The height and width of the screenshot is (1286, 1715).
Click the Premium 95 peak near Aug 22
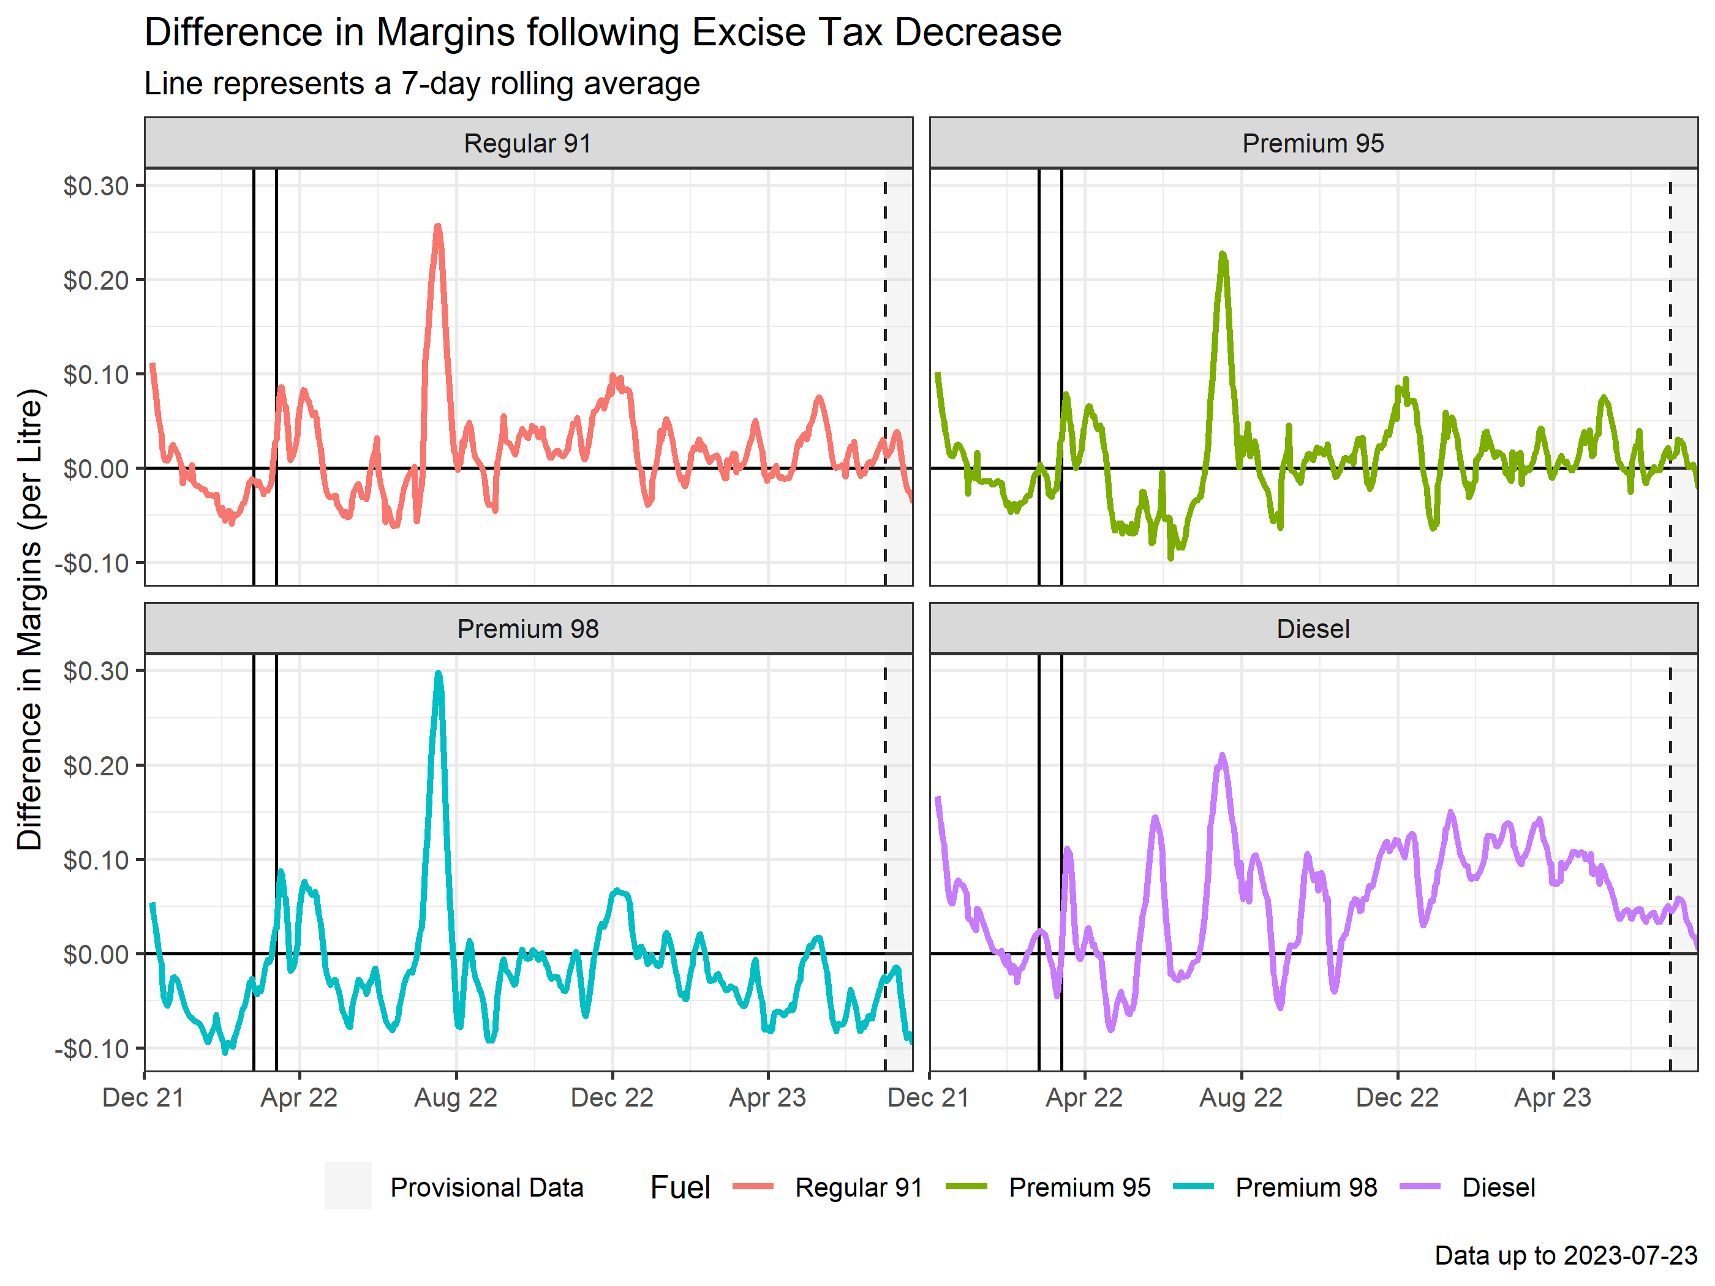pyautogui.click(x=1223, y=255)
